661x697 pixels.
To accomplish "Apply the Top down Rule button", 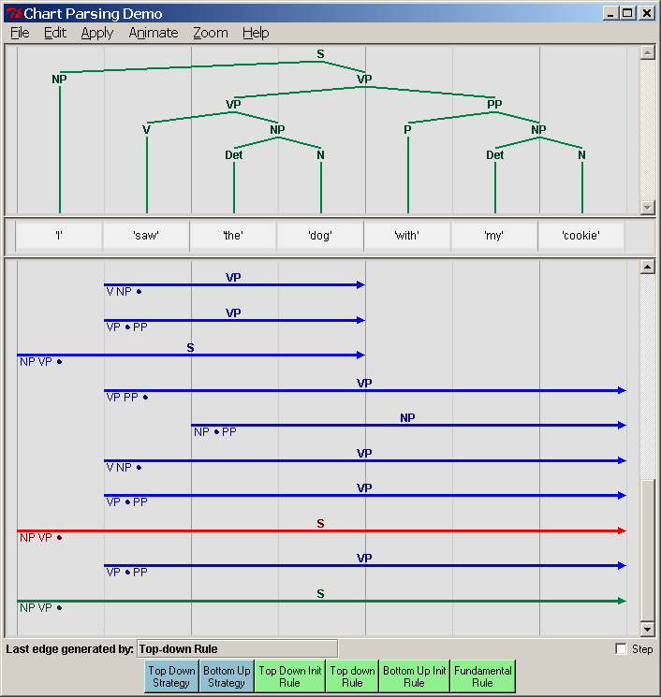I will 352,676.
